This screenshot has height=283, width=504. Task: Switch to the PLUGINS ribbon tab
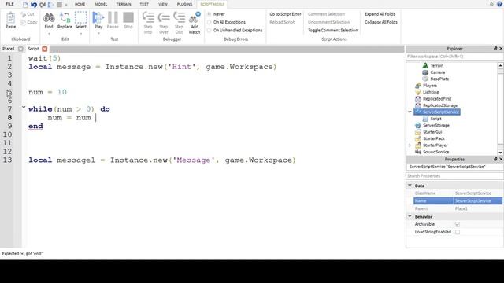(x=184, y=4)
